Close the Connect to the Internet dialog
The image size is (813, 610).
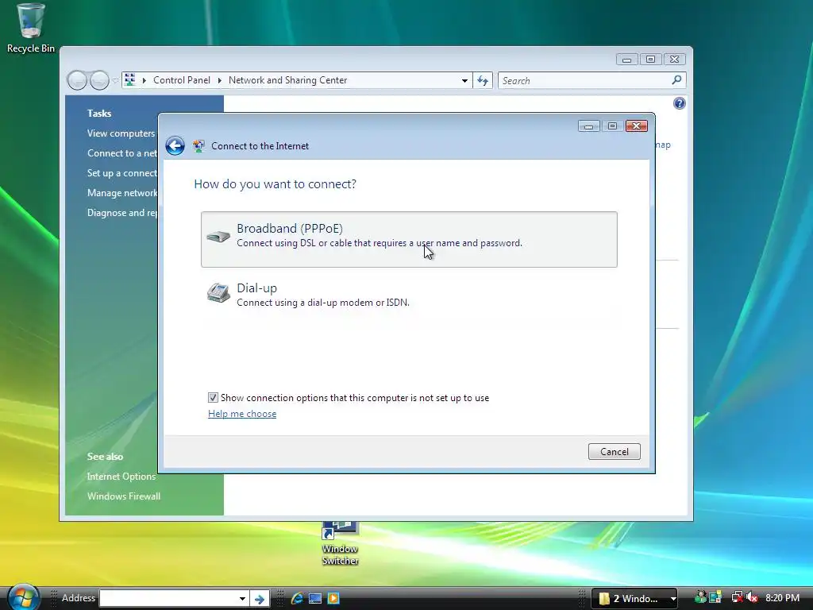pyautogui.click(x=636, y=126)
